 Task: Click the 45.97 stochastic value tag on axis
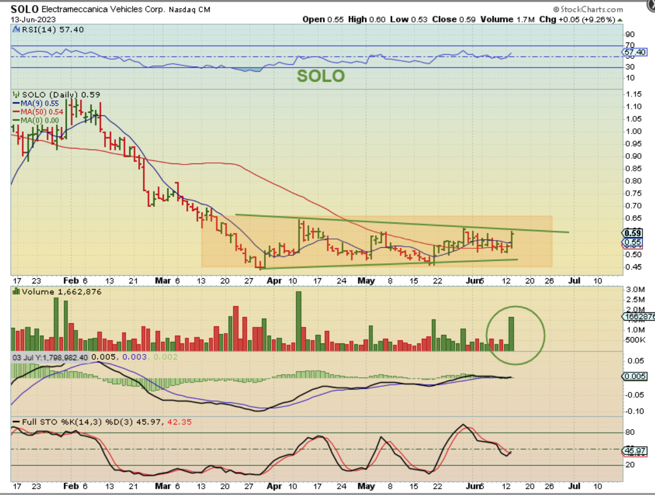pyautogui.click(x=635, y=451)
